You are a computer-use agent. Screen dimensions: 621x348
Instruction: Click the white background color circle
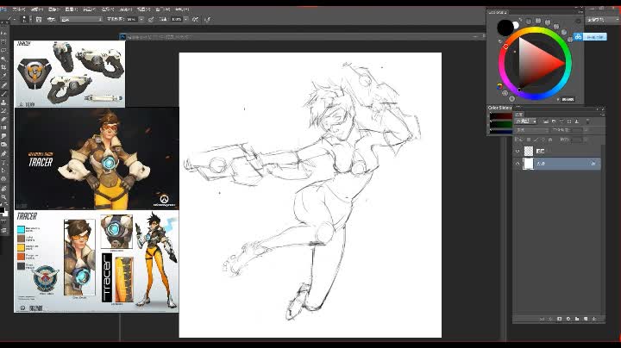pyautogui.click(x=516, y=25)
